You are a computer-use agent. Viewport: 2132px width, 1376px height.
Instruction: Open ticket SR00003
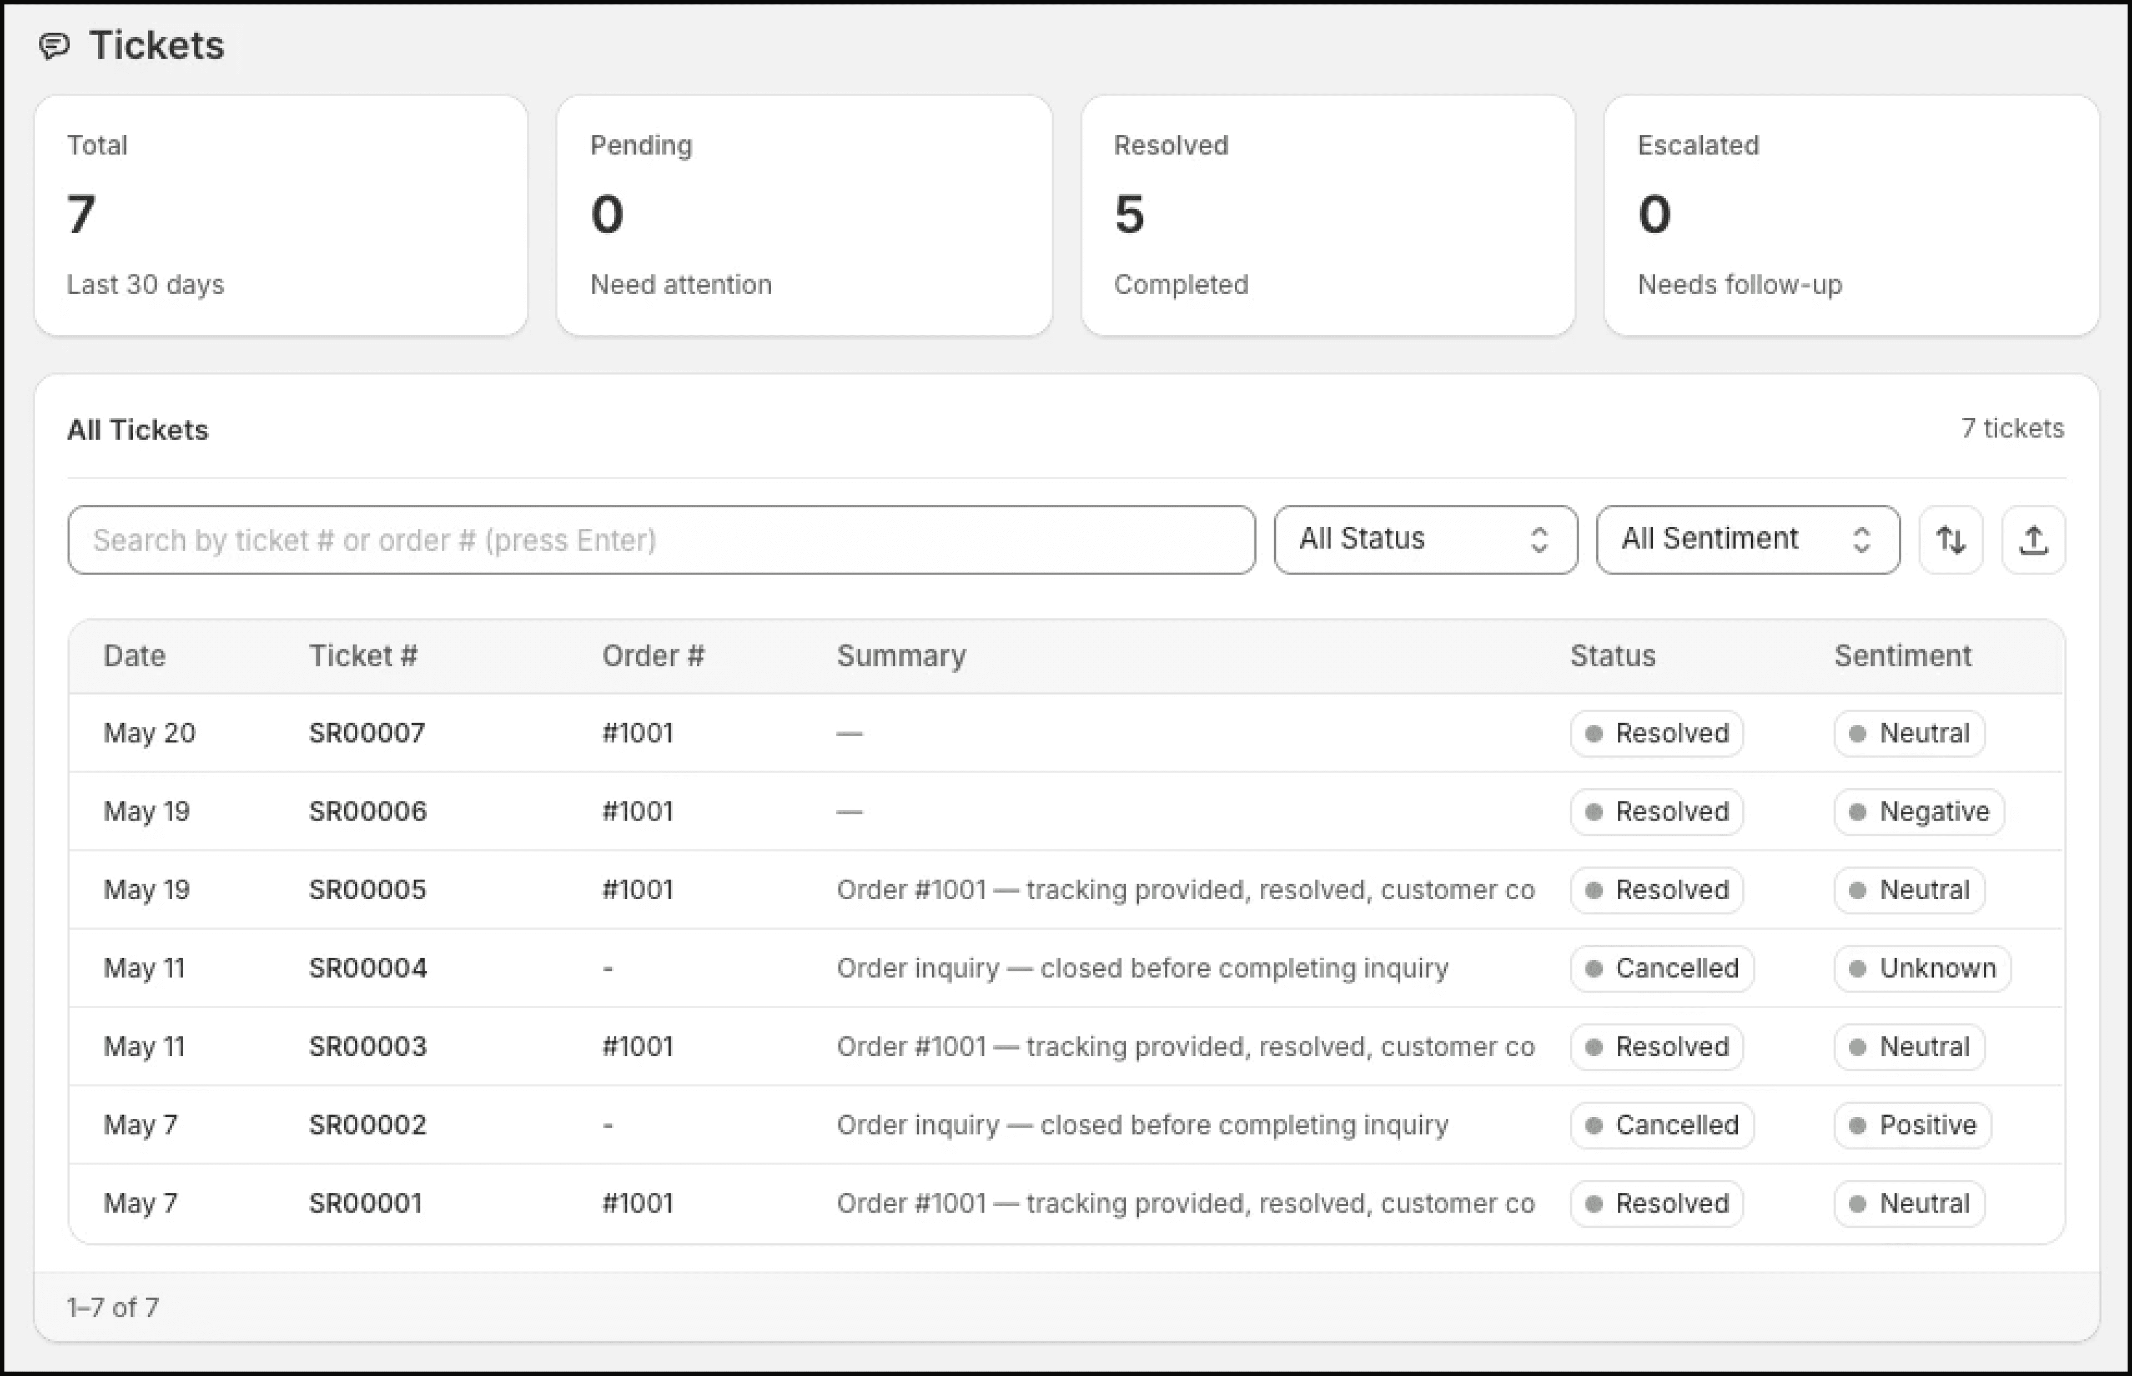pyautogui.click(x=368, y=1046)
